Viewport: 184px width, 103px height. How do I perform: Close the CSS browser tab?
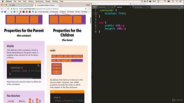pos(32,5)
